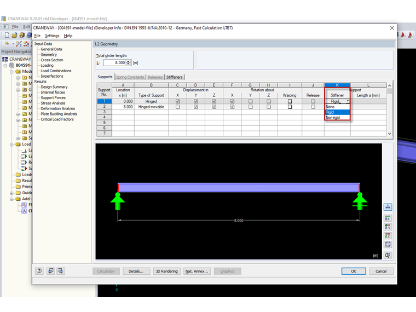The height and width of the screenshot is (312, 416).
Task: Expand the Guide folder in navigator
Action: pyautogui.click(x=11, y=193)
